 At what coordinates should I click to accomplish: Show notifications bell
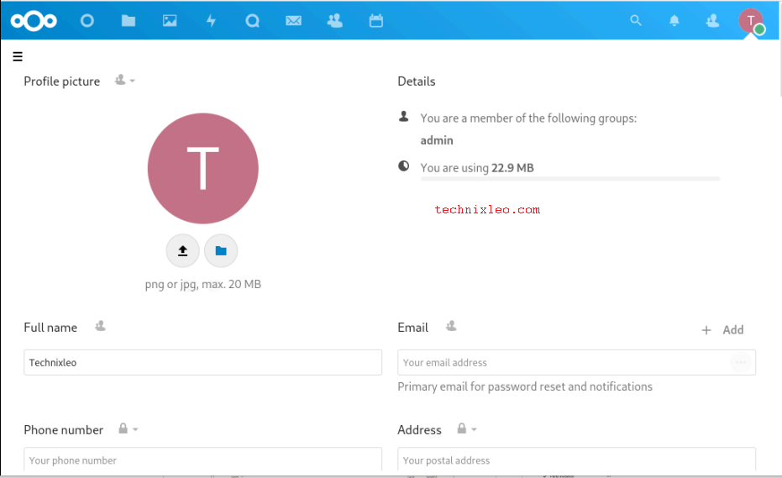tap(674, 21)
